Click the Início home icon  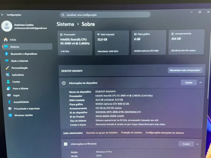6,39
